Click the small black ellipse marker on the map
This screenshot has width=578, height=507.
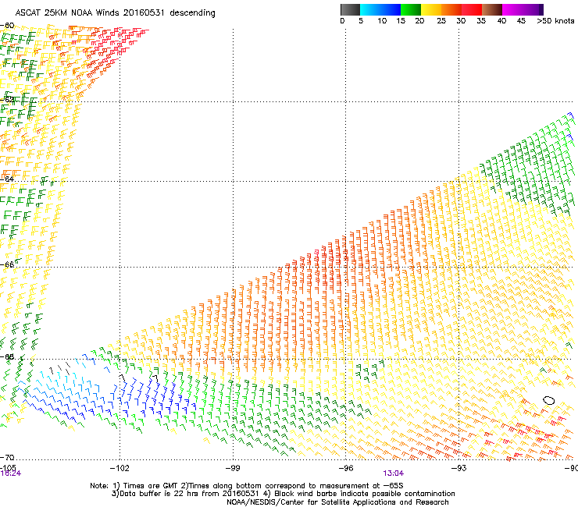(x=548, y=400)
